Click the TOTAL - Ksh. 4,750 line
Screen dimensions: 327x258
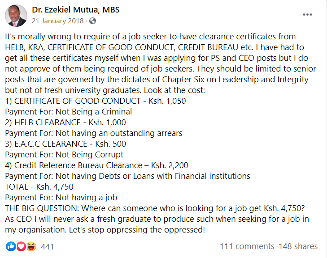[x=39, y=187]
